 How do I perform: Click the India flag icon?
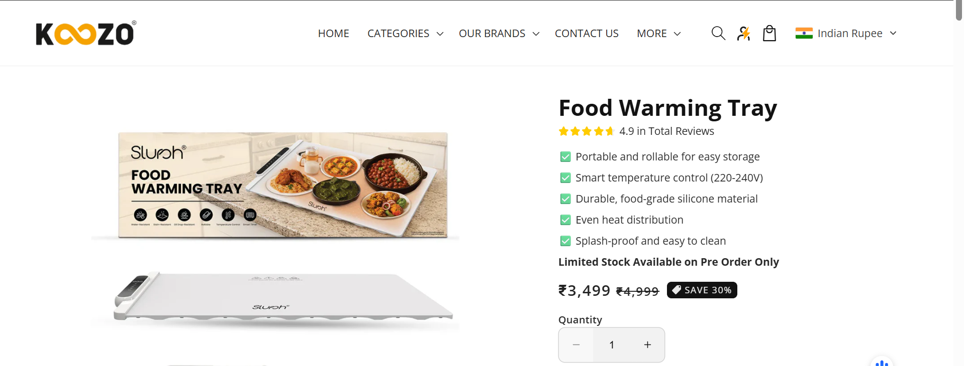(x=804, y=34)
